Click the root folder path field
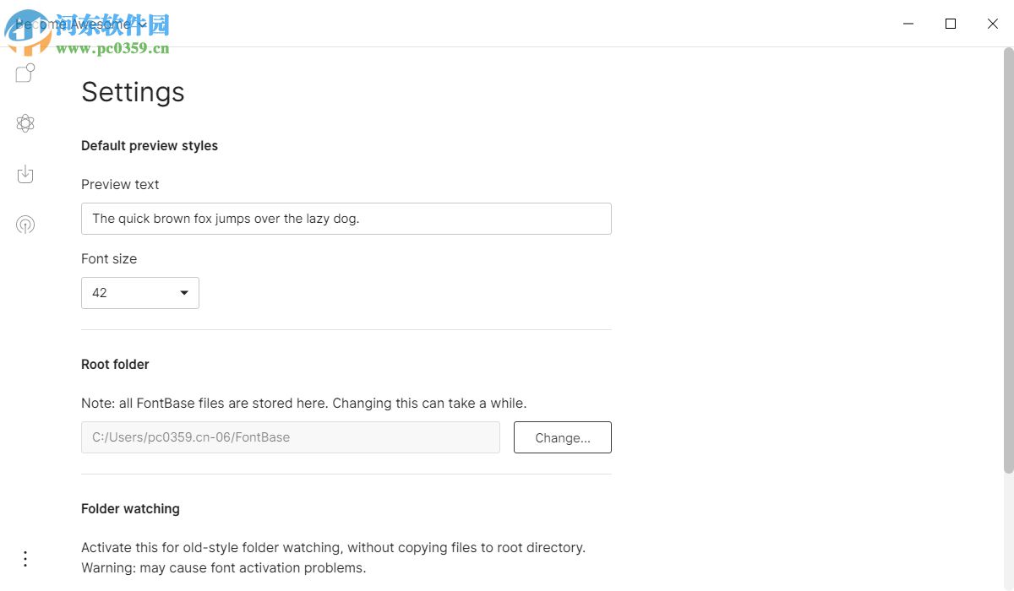The image size is (1014, 591). coord(291,437)
